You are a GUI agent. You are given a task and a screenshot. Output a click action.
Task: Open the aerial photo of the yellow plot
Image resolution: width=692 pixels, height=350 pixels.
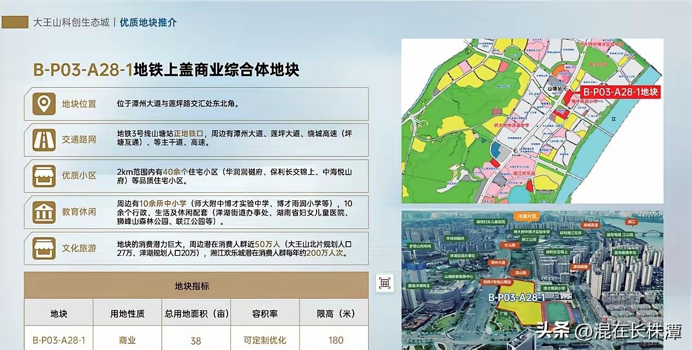tap(532, 280)
